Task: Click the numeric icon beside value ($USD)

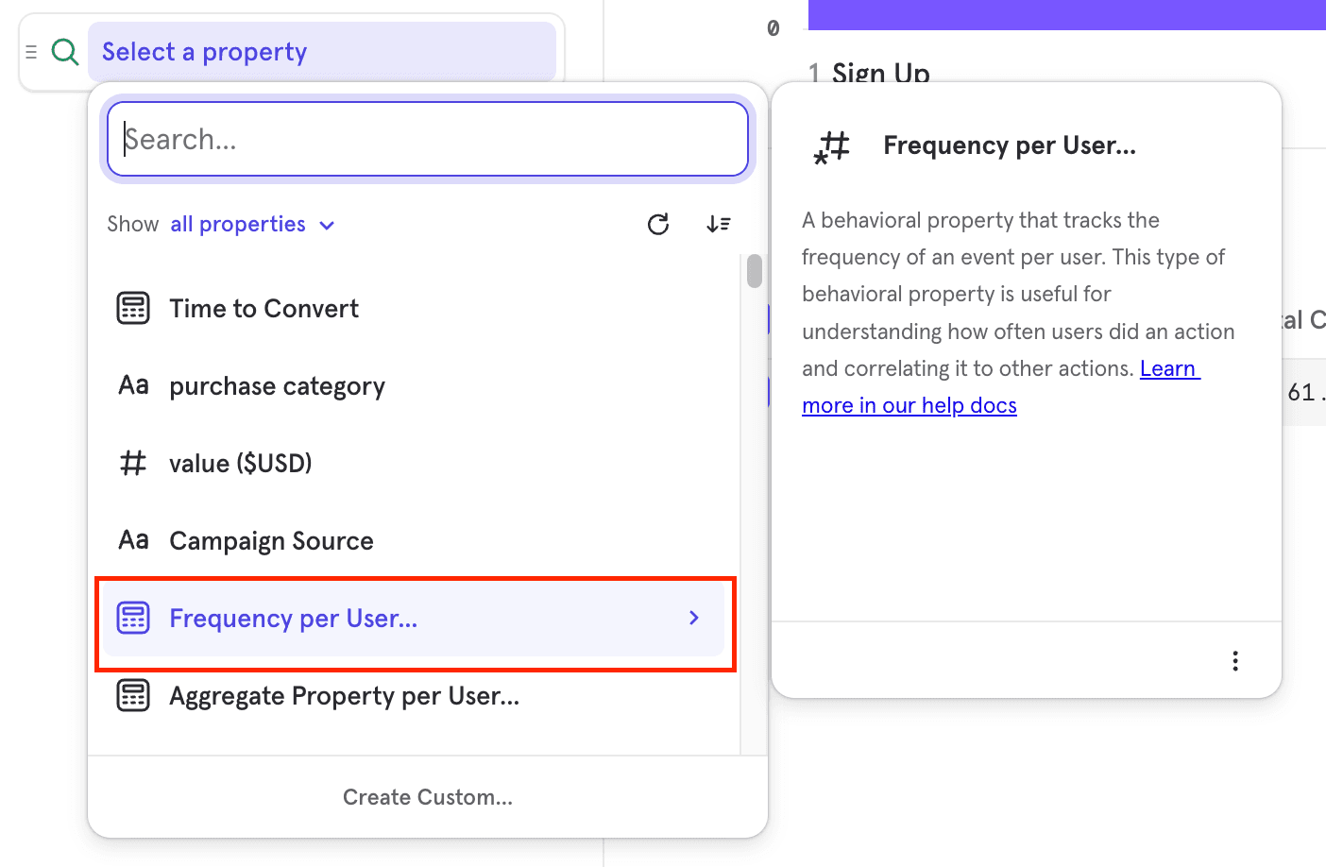Action: coord(133,463)
